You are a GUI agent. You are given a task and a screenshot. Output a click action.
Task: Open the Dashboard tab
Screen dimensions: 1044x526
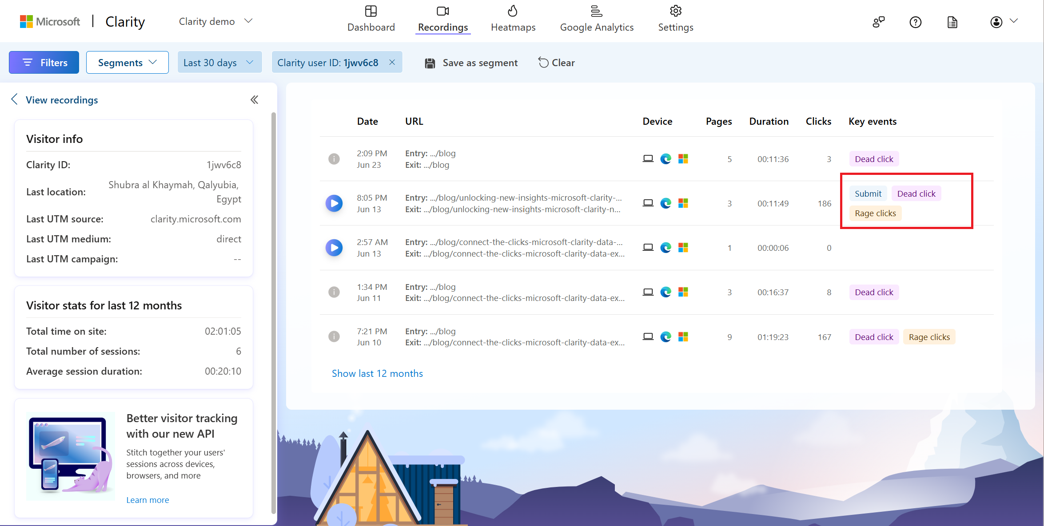(371, 19)
